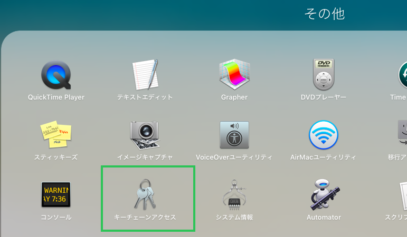Launch DVDプレーヤー app

324,75
